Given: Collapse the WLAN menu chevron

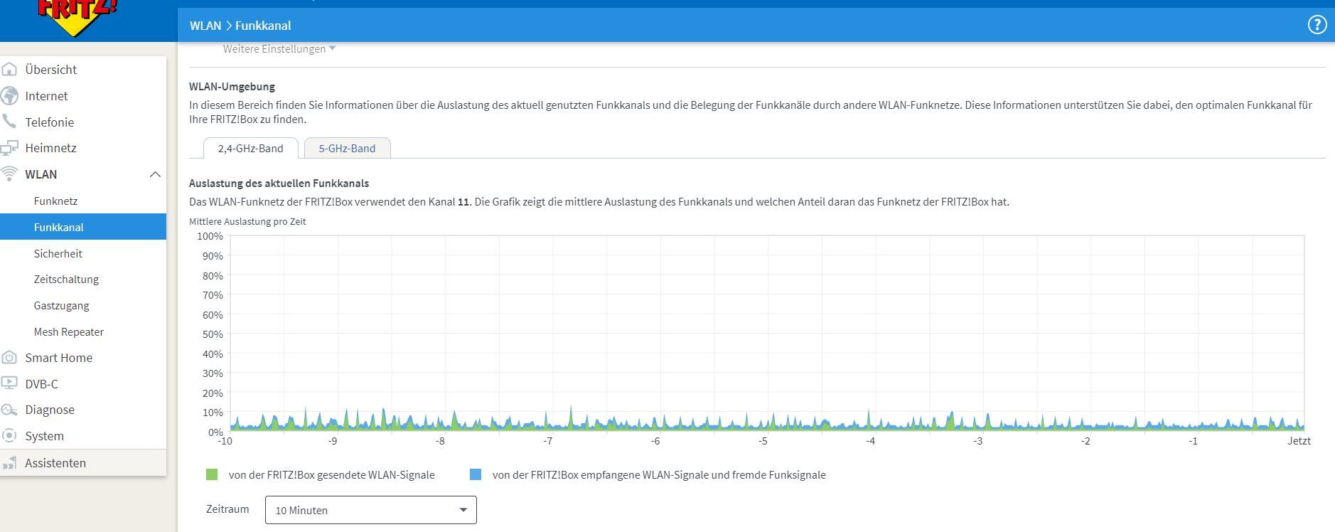Looking at the screenshot, I should point(155,174).
